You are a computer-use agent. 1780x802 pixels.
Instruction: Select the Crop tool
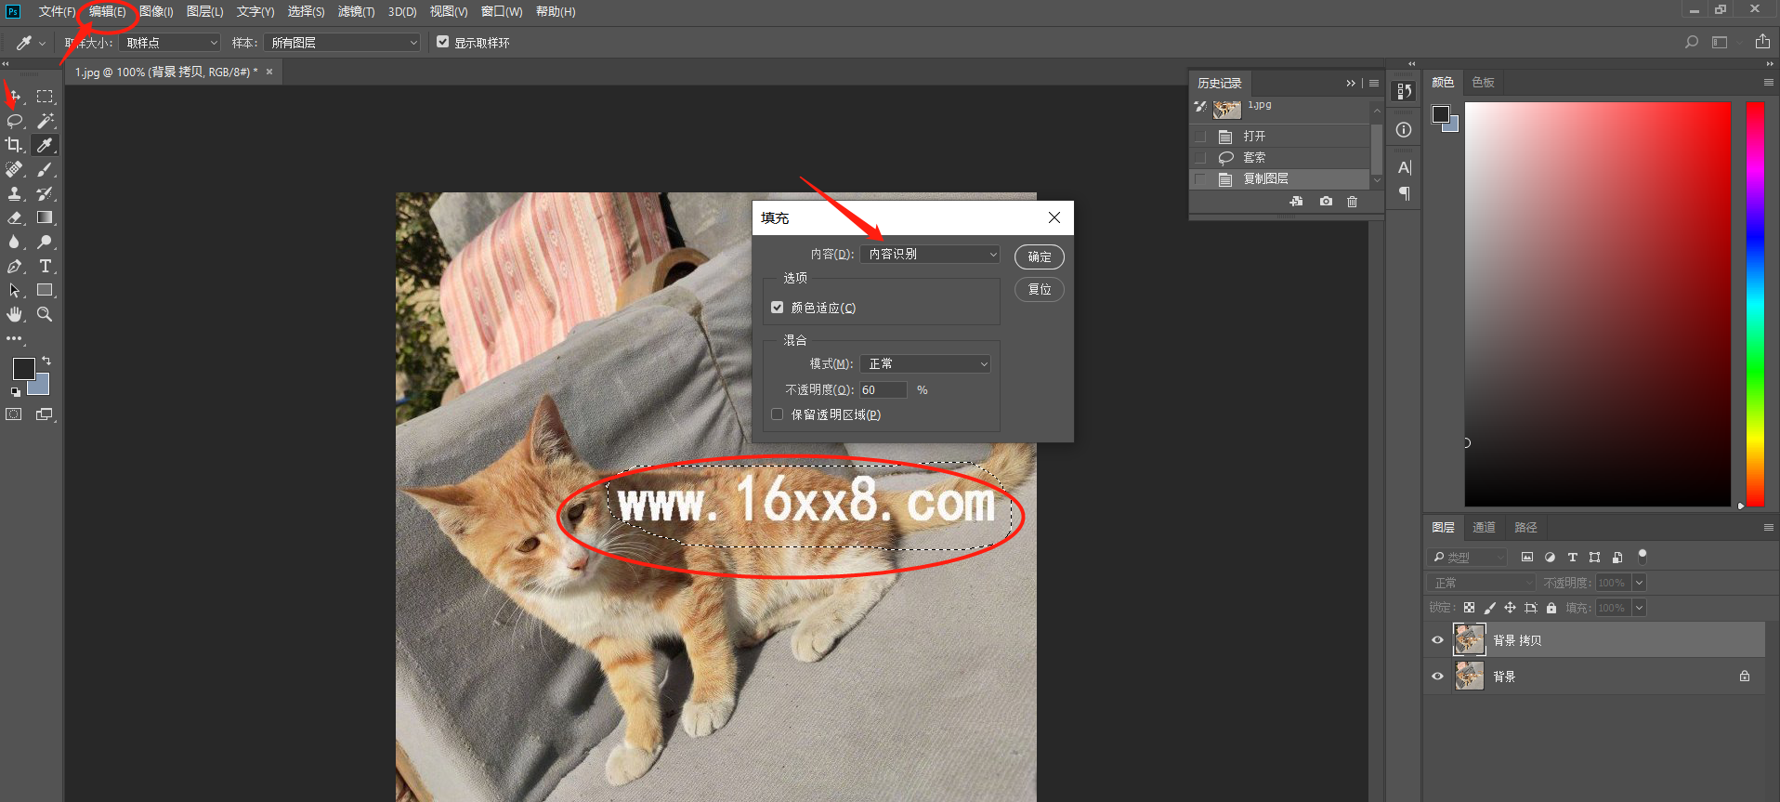pyautogui.click(x=15, y=145)
